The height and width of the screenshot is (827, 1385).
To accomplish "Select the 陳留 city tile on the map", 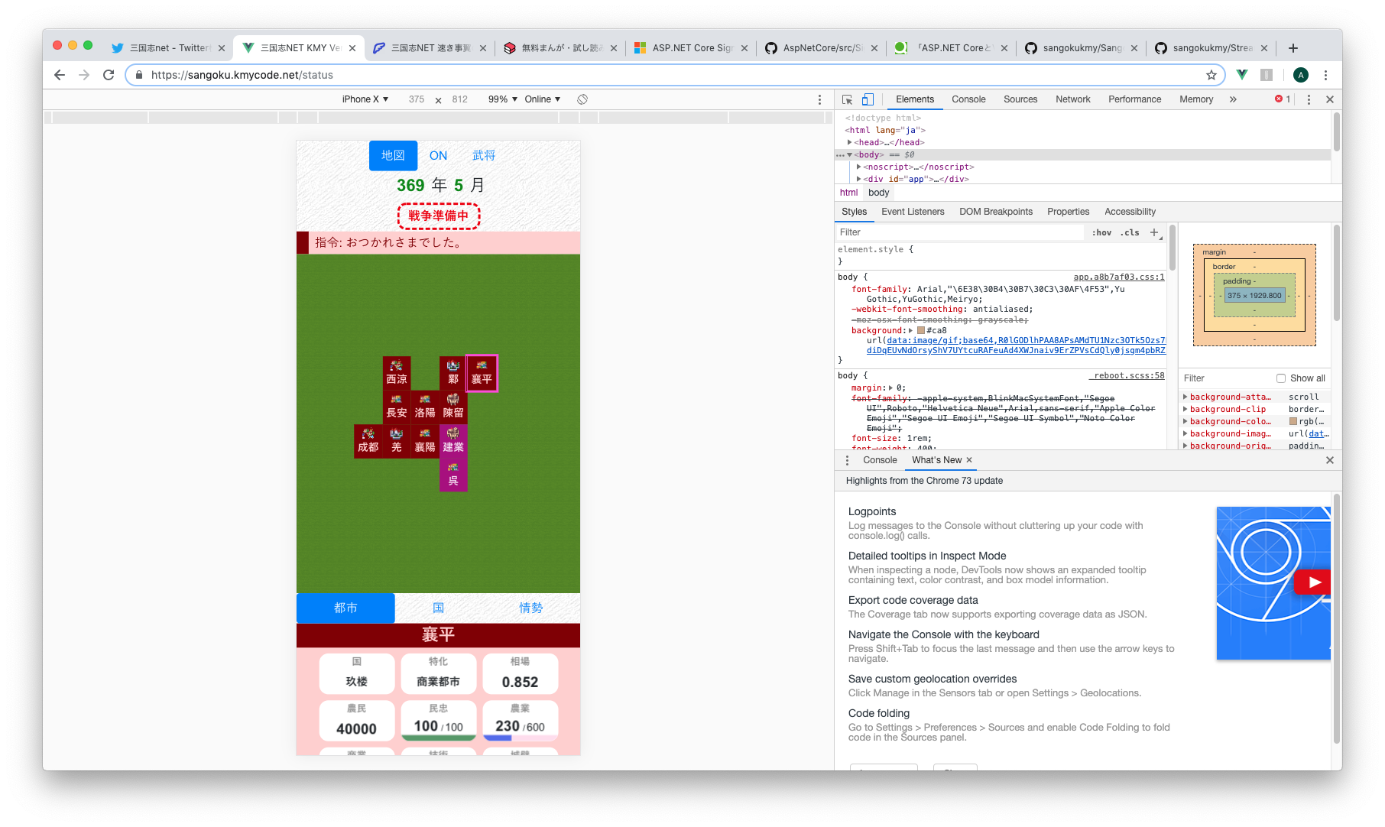I will coord(453,406).
